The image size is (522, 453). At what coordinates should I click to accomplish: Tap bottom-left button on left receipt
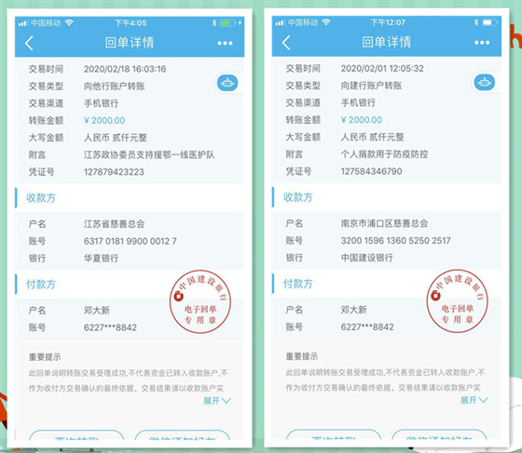coord(76,434)
